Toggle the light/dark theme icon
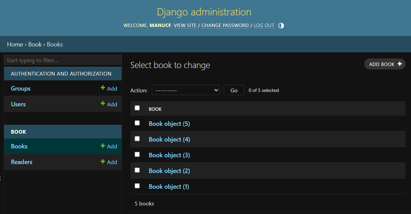 coord(281,26)
